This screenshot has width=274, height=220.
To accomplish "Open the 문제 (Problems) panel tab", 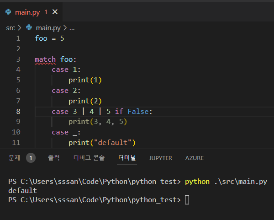I will click(x=14, y=158).
